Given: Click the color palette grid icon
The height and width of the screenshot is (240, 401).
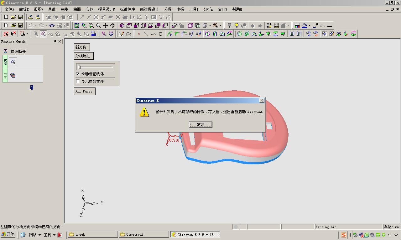Looking at the screenshot, I should (297, 25).
